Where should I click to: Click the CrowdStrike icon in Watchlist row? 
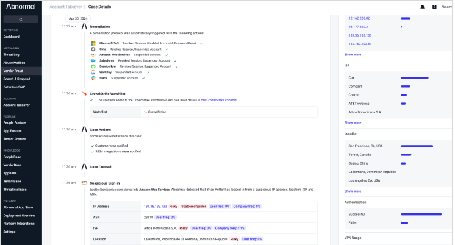tap(145, 112)
